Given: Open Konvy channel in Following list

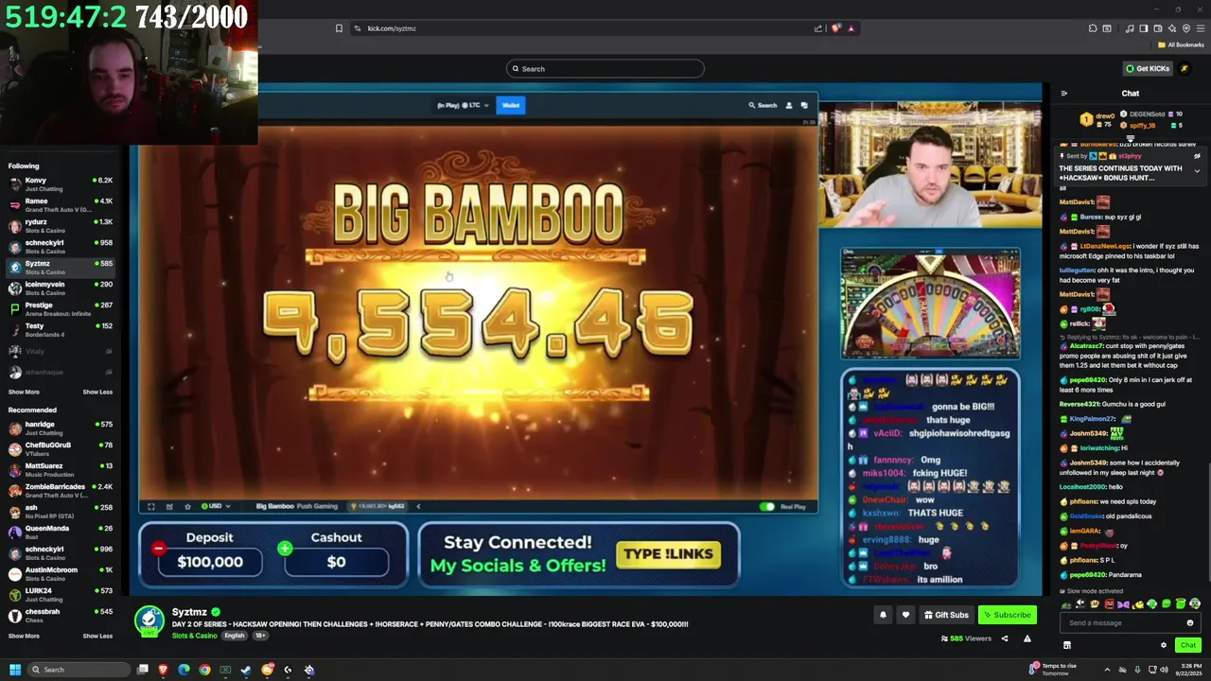Looking at the screenshot, I should pos(61,183).
